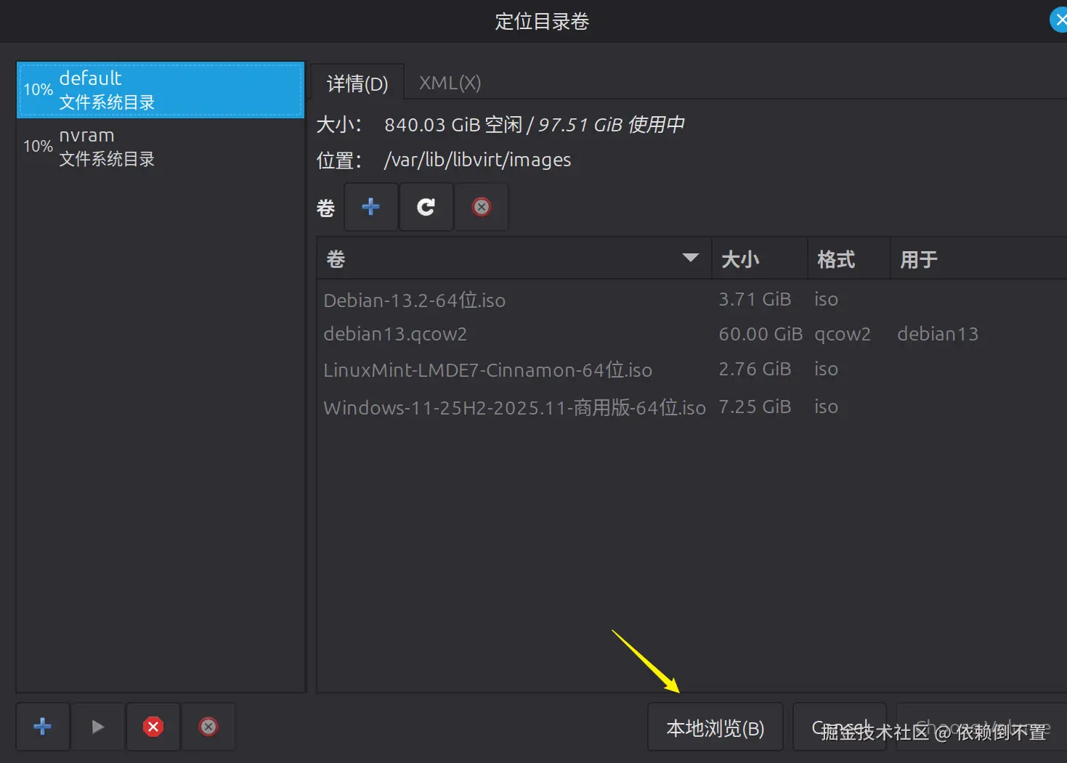
Task: Click the /var/lib/libvirt/images location text
Action: coord(477,160)
